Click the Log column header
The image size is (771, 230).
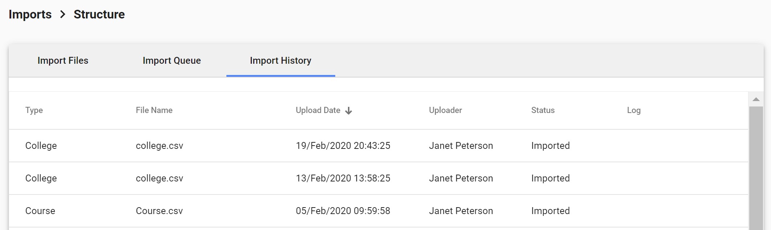click(634, 110)
